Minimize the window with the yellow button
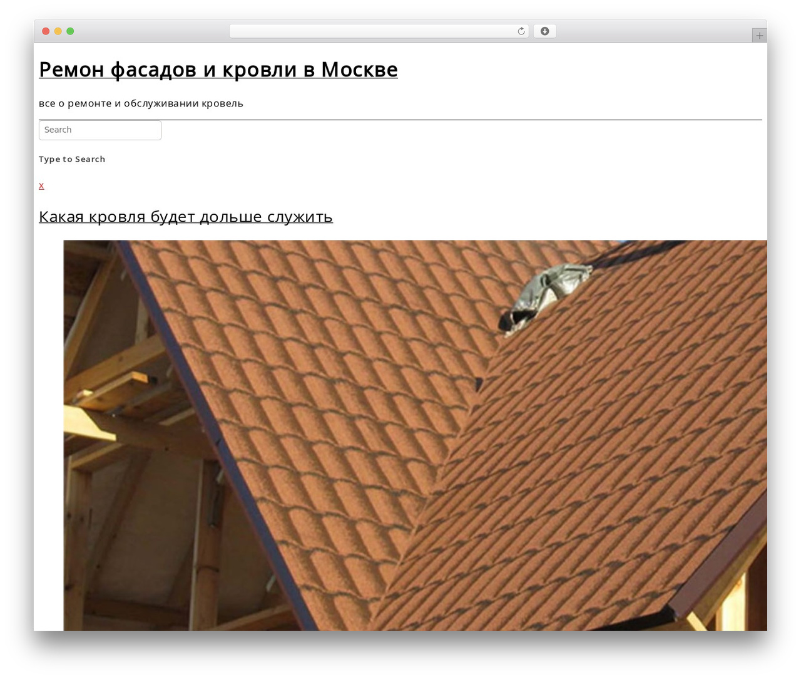This screenshot has width=801, height=679. coord(58,31)
